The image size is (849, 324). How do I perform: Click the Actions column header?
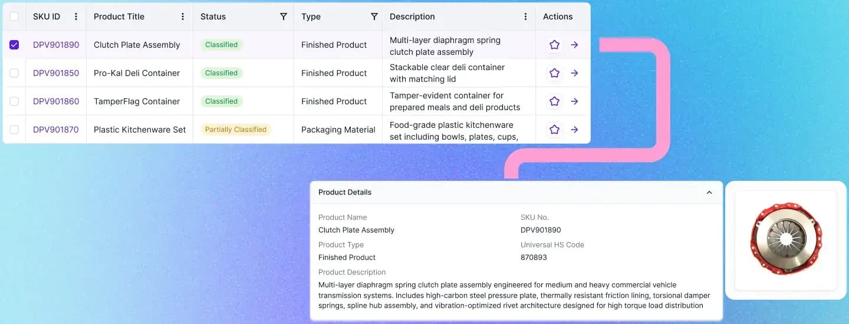pos(558,16)
